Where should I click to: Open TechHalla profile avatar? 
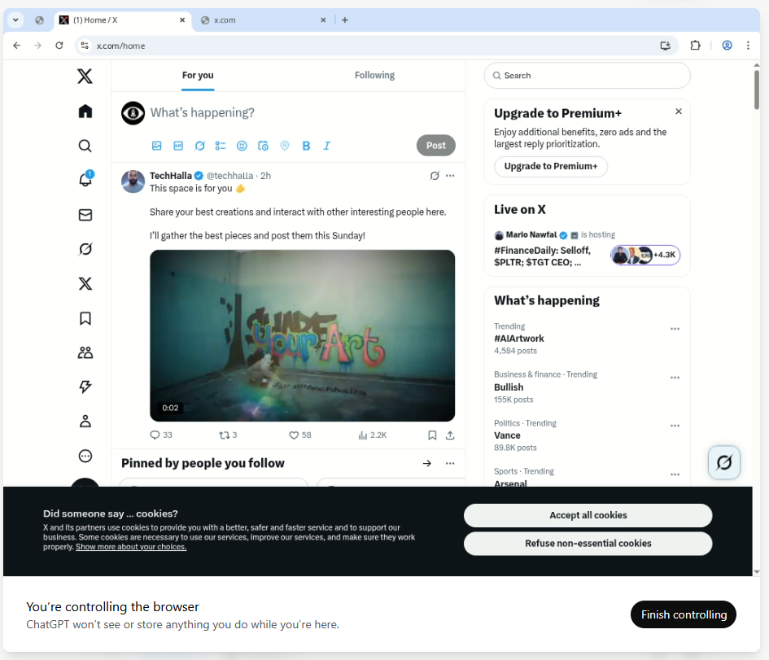[133, 181]
